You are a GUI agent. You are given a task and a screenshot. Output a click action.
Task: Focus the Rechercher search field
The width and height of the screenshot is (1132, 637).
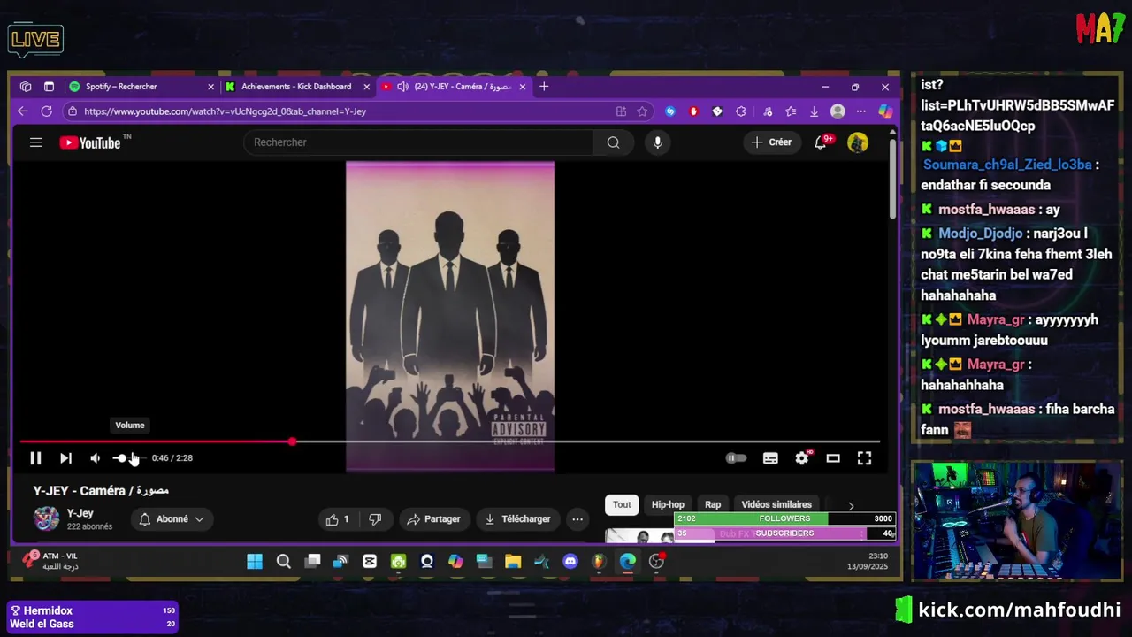(417, 142)
